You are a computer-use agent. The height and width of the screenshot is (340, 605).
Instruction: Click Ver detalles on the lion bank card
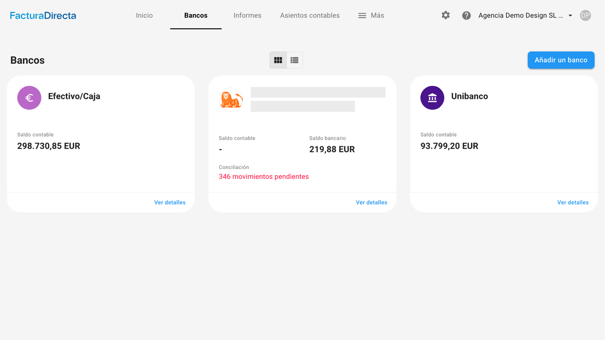tap(371, 202)
